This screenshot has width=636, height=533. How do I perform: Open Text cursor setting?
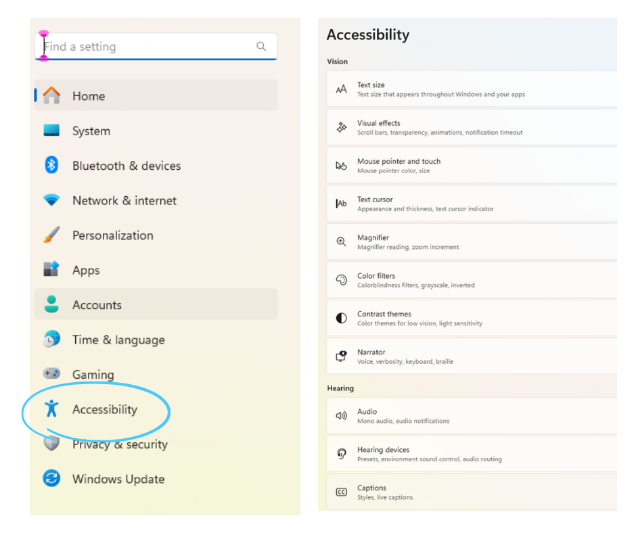click(472, 204)
